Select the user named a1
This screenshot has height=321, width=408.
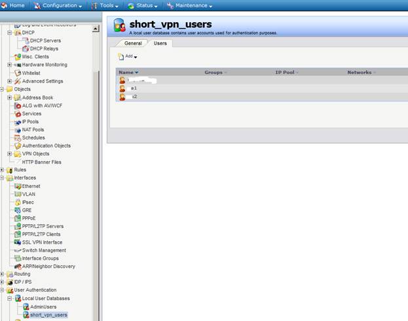[x=134, y=88]
